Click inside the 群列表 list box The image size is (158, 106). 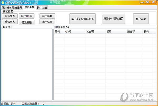tap(27, 64)
